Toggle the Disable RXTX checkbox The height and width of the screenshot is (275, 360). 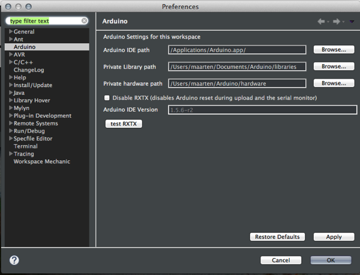pos(107,98)
